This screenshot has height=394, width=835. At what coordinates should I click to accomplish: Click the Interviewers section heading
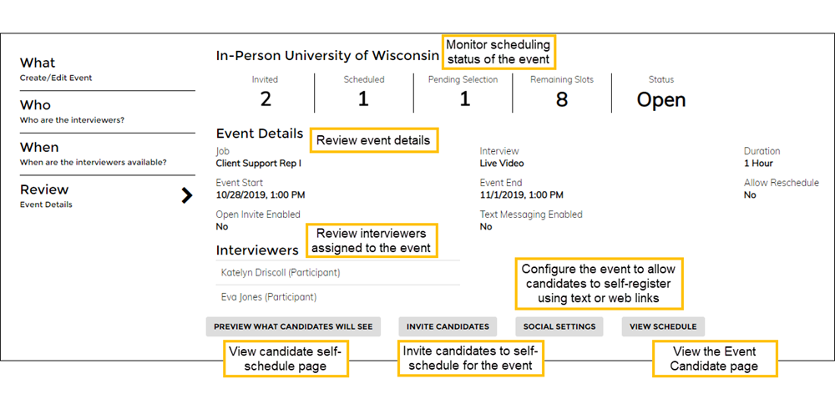pyautogui.click(x=257, y=250)
